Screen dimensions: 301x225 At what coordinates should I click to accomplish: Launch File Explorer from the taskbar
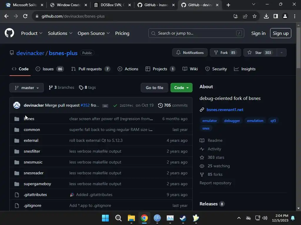pos(131,218)
